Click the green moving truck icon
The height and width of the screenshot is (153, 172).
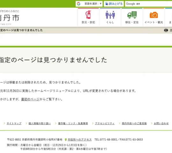point(132,15)
